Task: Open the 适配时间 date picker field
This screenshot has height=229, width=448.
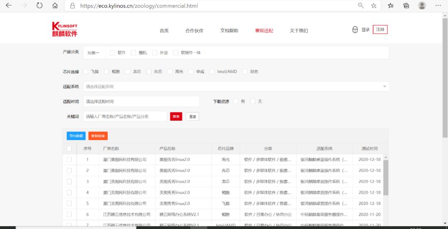Action: [141, 101]
